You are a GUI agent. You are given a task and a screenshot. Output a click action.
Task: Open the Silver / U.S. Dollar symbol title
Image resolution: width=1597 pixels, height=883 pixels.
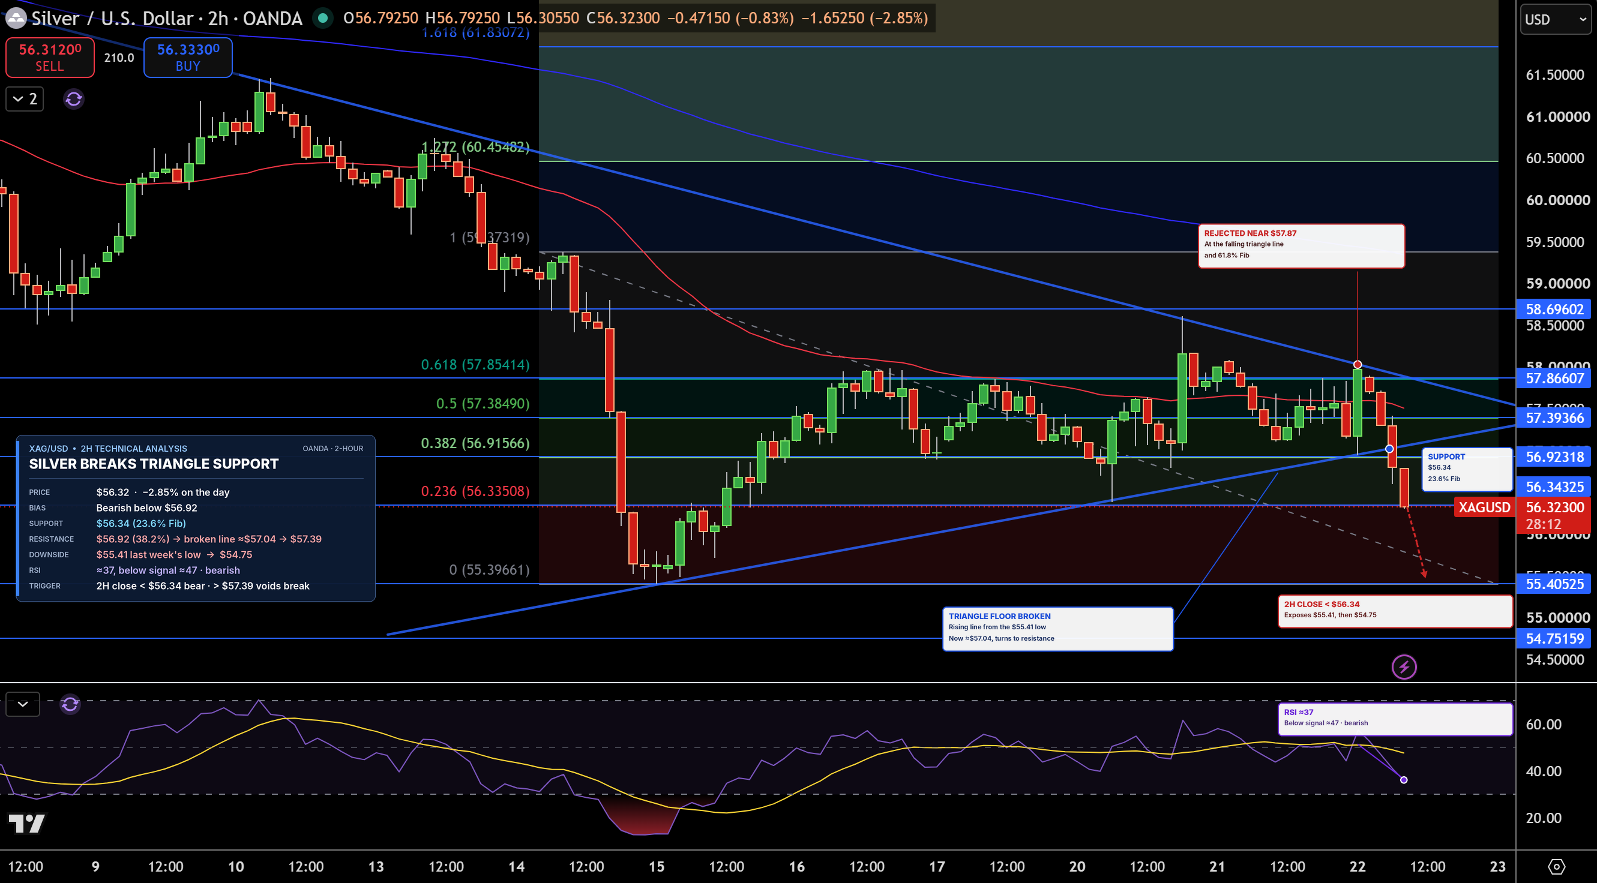pos(167,18)
